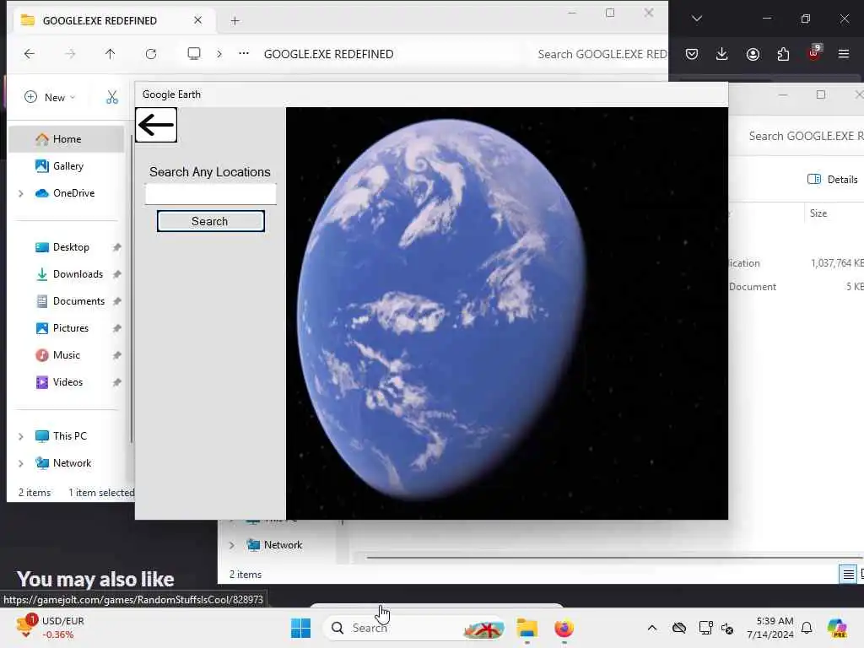Open the USD/EUR widget on taskbar
The width and height of the screenshot is (864, 648).
click(x=51, y=628)
